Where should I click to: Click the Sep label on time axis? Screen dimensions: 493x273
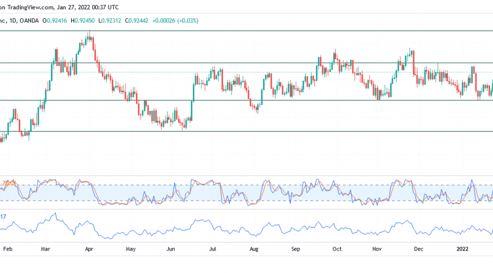click(x=295, y=249)
